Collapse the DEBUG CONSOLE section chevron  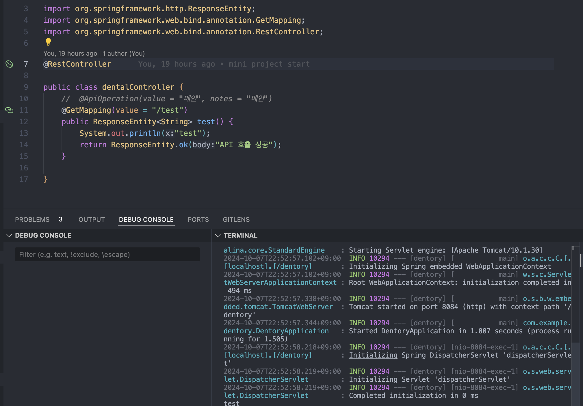[x=9, y=235]
